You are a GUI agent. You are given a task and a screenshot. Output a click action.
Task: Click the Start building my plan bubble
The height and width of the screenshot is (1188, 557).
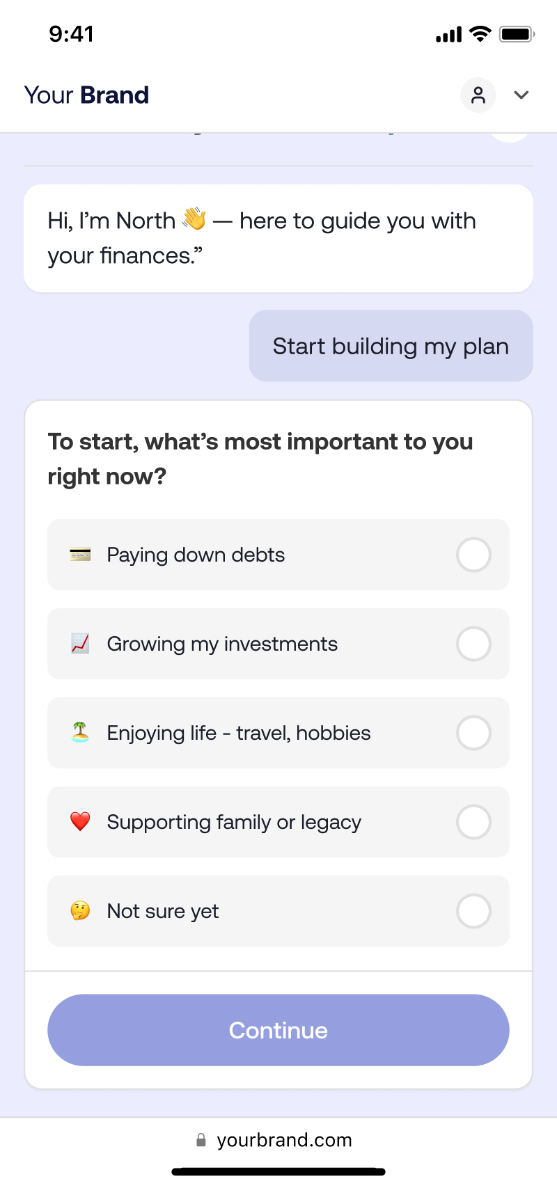[x=391, y=346]
